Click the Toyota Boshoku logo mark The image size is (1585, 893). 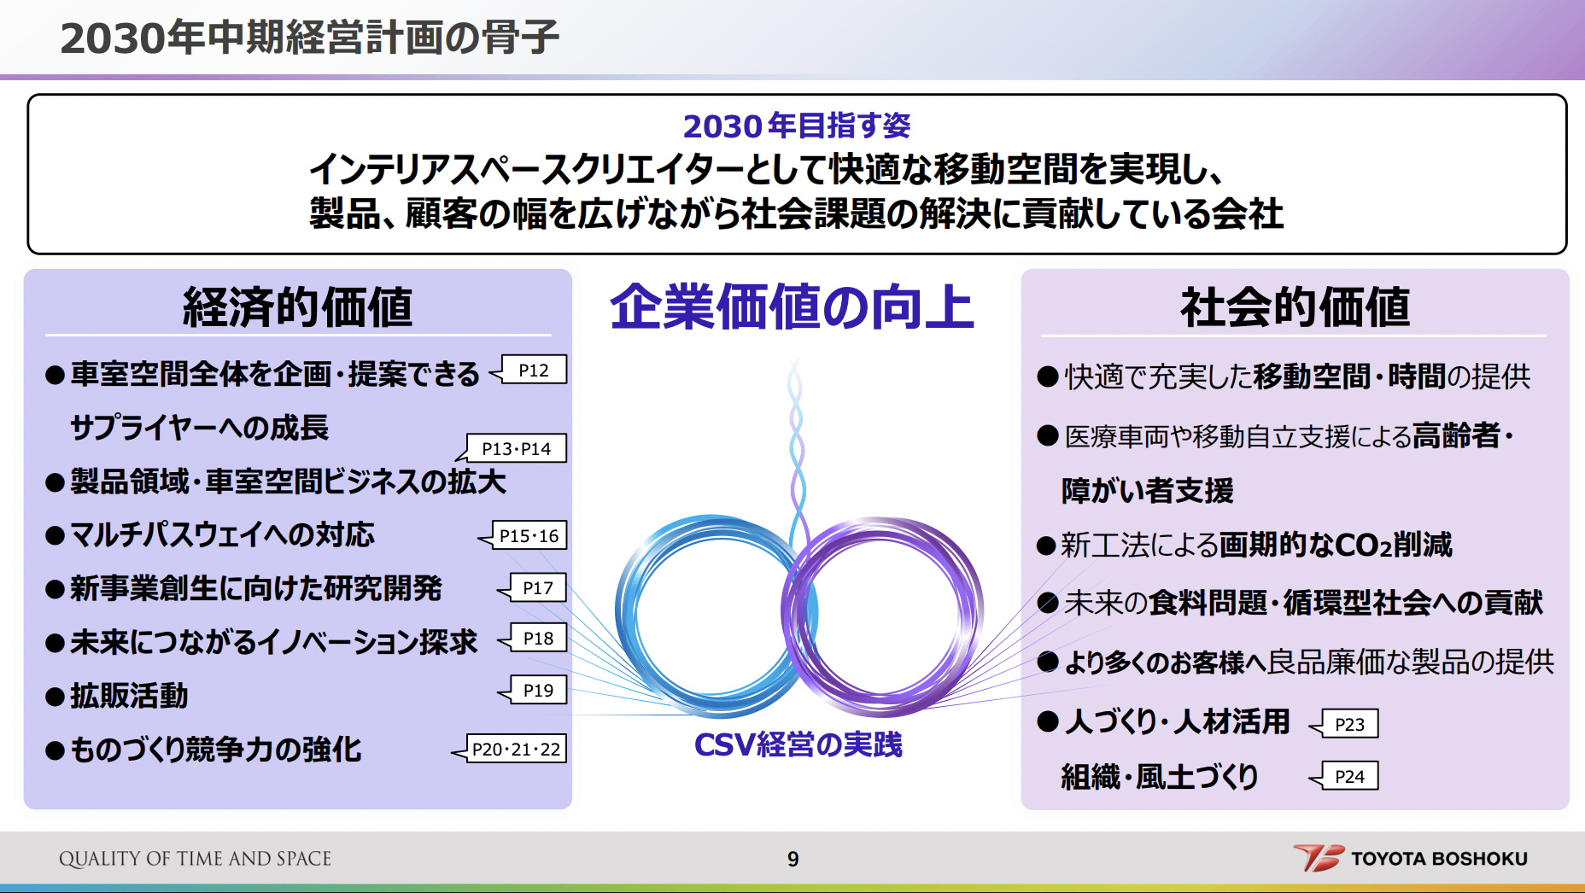pyautogui.click(x=1318, y=857)
